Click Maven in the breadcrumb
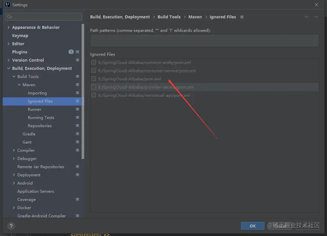Screen dimensions: 327x236 [195, 17]
